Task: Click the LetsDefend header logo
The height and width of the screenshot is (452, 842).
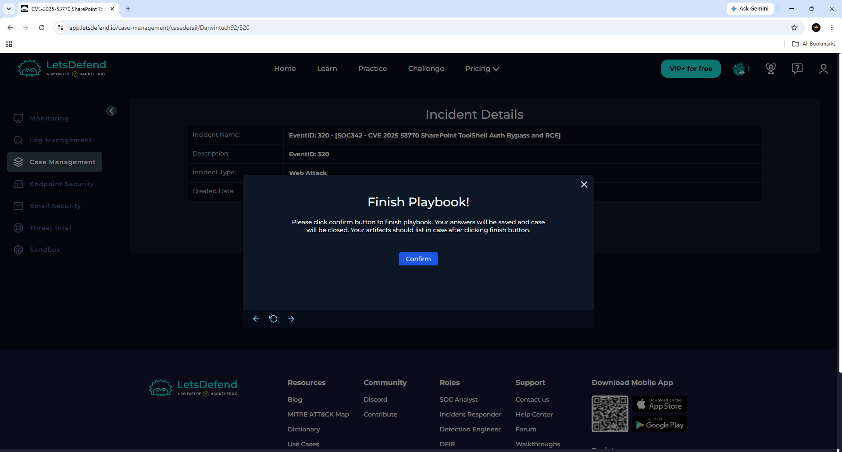Action: click(x=62, y=68)
